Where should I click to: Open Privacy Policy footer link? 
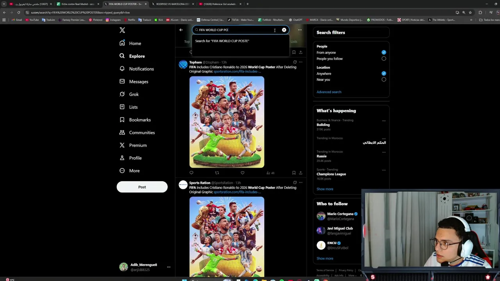(x=346, y=270)
